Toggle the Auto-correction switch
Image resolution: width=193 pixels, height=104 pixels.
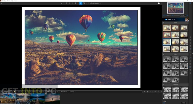(91, 3)
